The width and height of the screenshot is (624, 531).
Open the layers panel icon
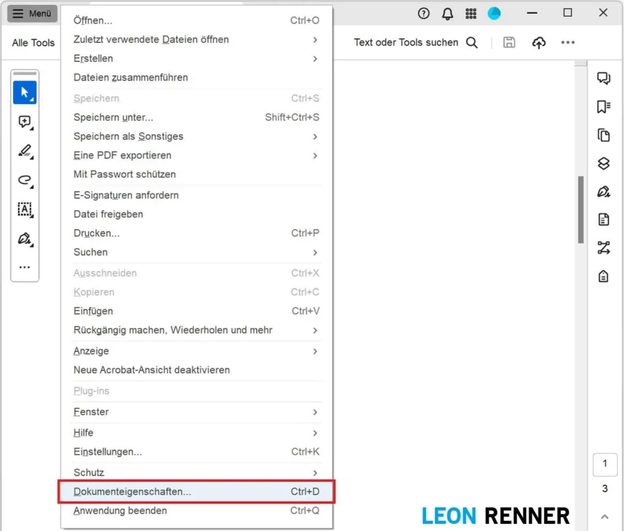(x=603, y=163)
